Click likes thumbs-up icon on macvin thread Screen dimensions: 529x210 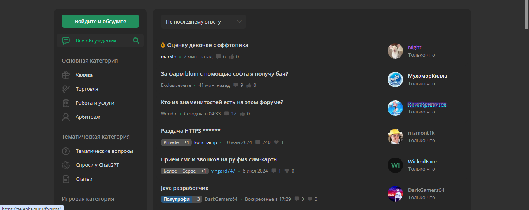pos(231,57)
